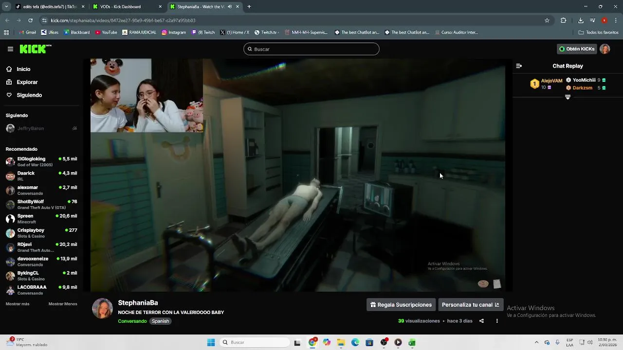Open the Chrome apps grid bookmark
The image size is (623, 350).
pyautogui.click(x=6, y=33)
